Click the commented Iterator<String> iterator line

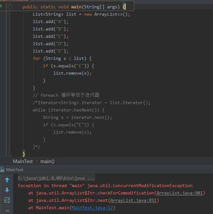(91, 103)
